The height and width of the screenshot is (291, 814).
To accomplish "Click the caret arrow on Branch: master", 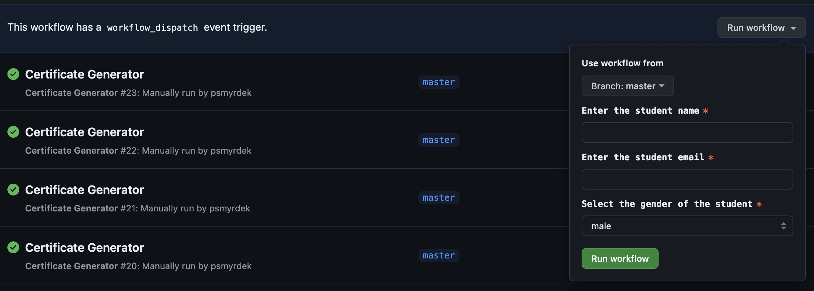I will click(x=662, y=86).
